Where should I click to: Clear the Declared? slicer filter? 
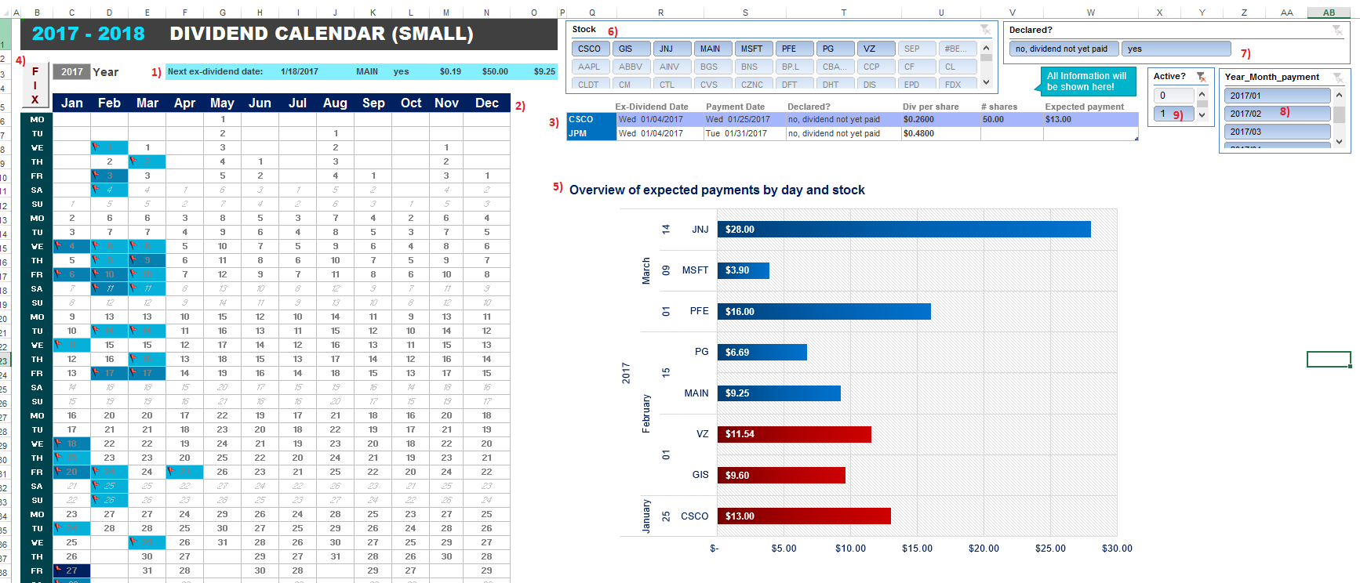(1337, 30)
